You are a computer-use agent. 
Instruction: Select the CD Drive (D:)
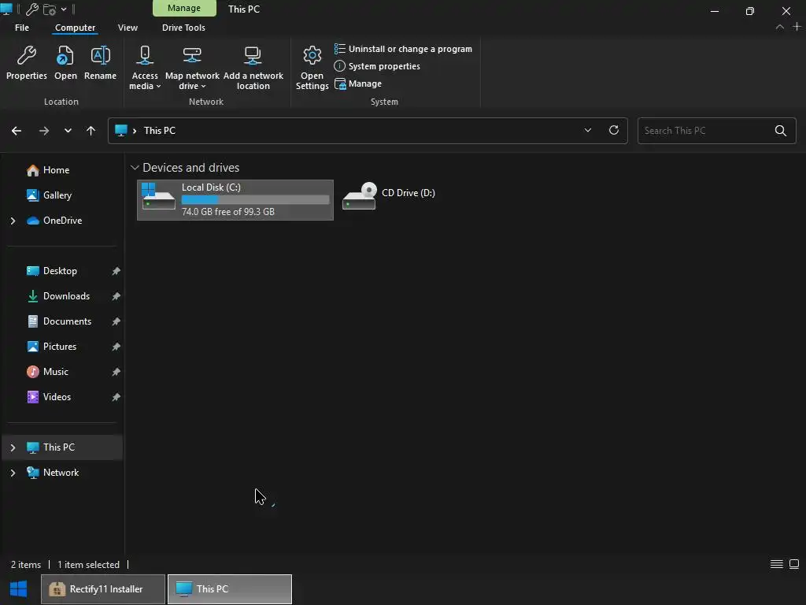point(389,195)
